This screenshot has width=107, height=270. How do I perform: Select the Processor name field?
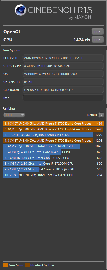click(63, 58)
